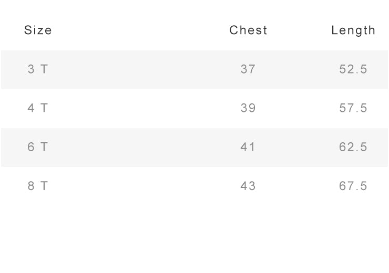Click blank space between 3 T and 37
The image size is (389, 273).
coord(142,69)
